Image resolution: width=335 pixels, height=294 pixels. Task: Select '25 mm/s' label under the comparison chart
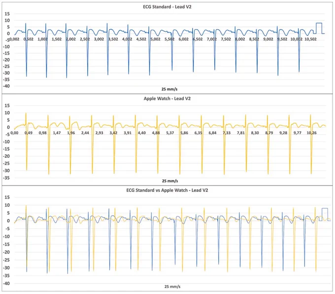(x=172, y=287)
